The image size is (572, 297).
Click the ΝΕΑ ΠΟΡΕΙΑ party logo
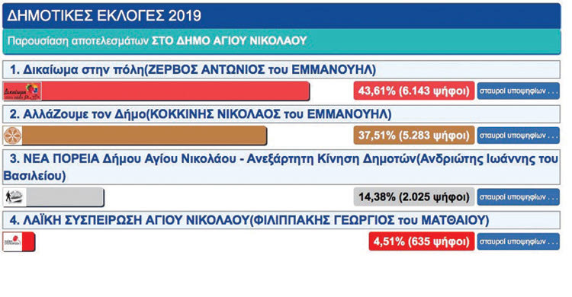click(x=14, y=197)
